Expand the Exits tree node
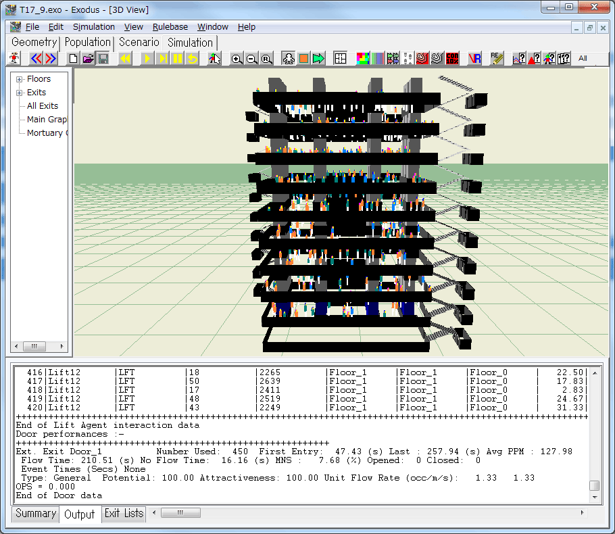The image size is (615, 534). (x=20, y=93)
